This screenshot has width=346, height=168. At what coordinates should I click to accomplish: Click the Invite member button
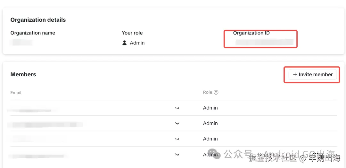click(x=313, y=74)
